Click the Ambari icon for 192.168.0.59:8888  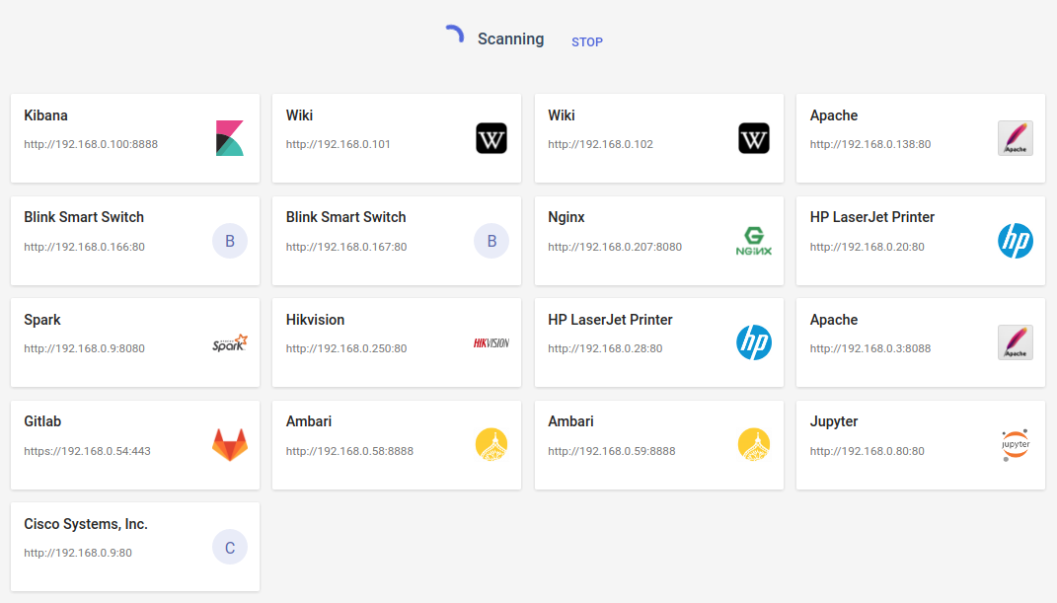(754, 445)
